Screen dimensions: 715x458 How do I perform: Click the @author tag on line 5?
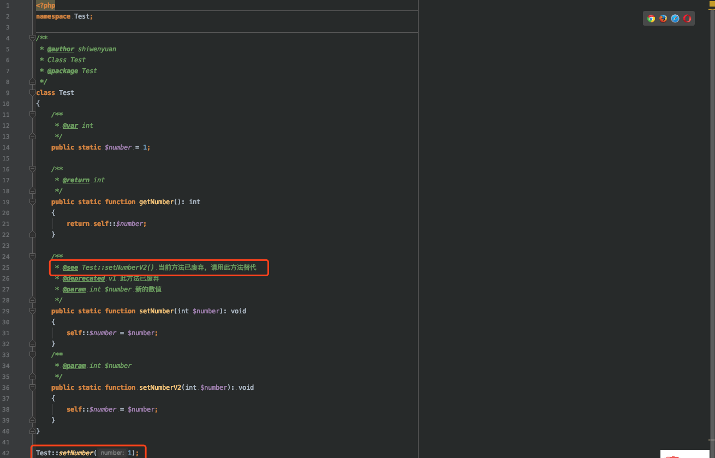pos(61,49)
